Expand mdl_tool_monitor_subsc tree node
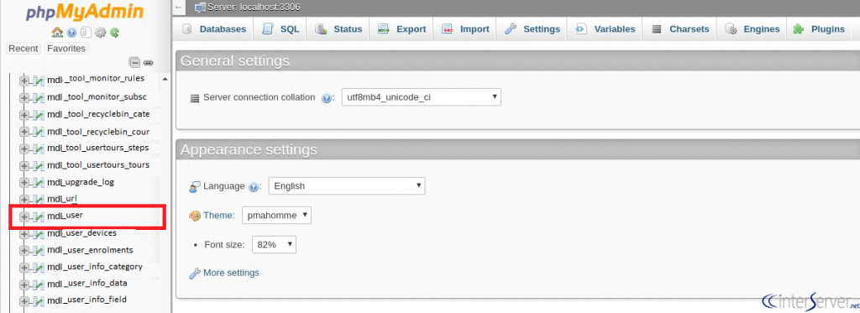 click(x=24, y=97)
